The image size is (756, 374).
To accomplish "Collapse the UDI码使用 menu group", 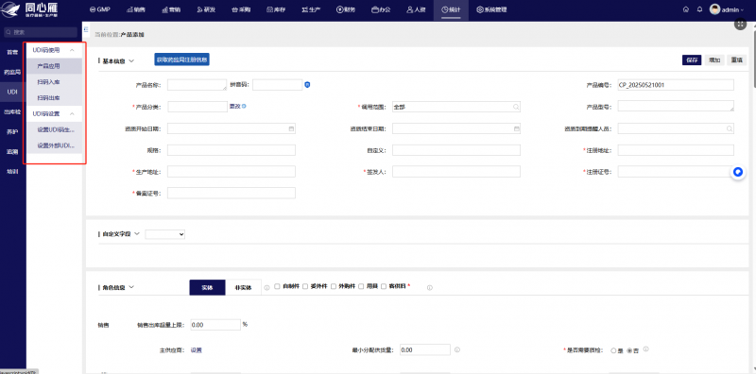I will pos(72,50).
